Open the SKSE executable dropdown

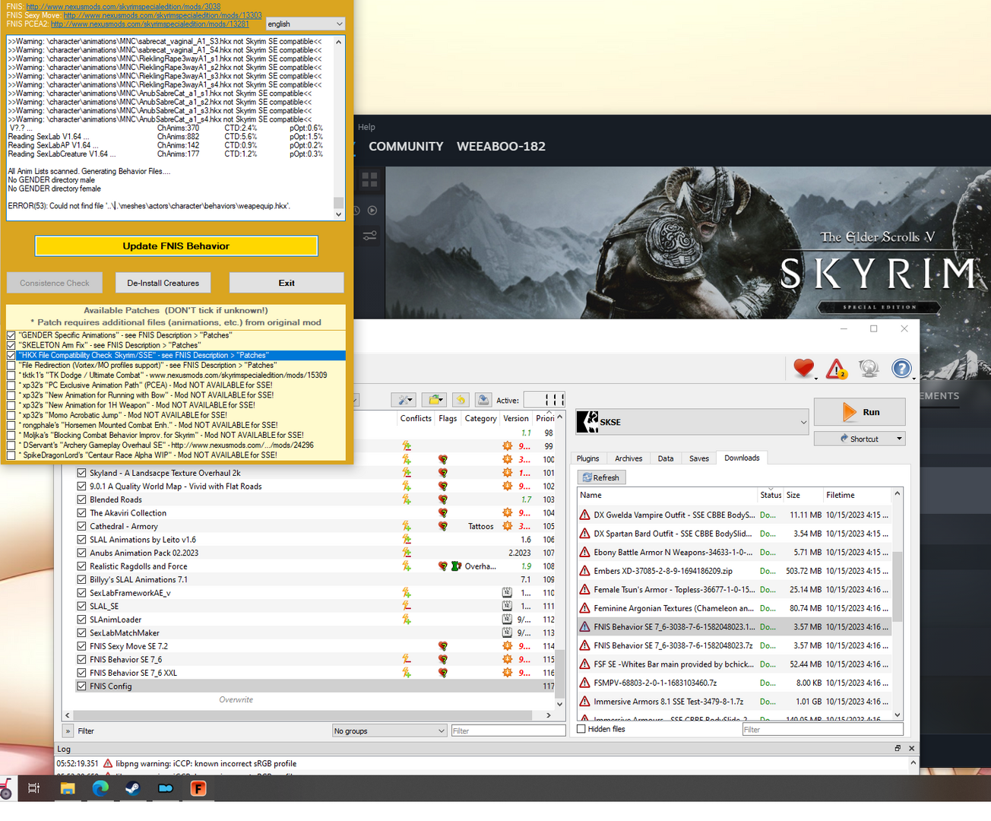tap(692, 422)
